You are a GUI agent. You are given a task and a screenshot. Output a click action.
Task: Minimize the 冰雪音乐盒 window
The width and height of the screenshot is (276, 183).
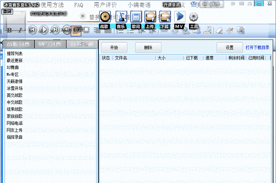[x=259, y=3]
